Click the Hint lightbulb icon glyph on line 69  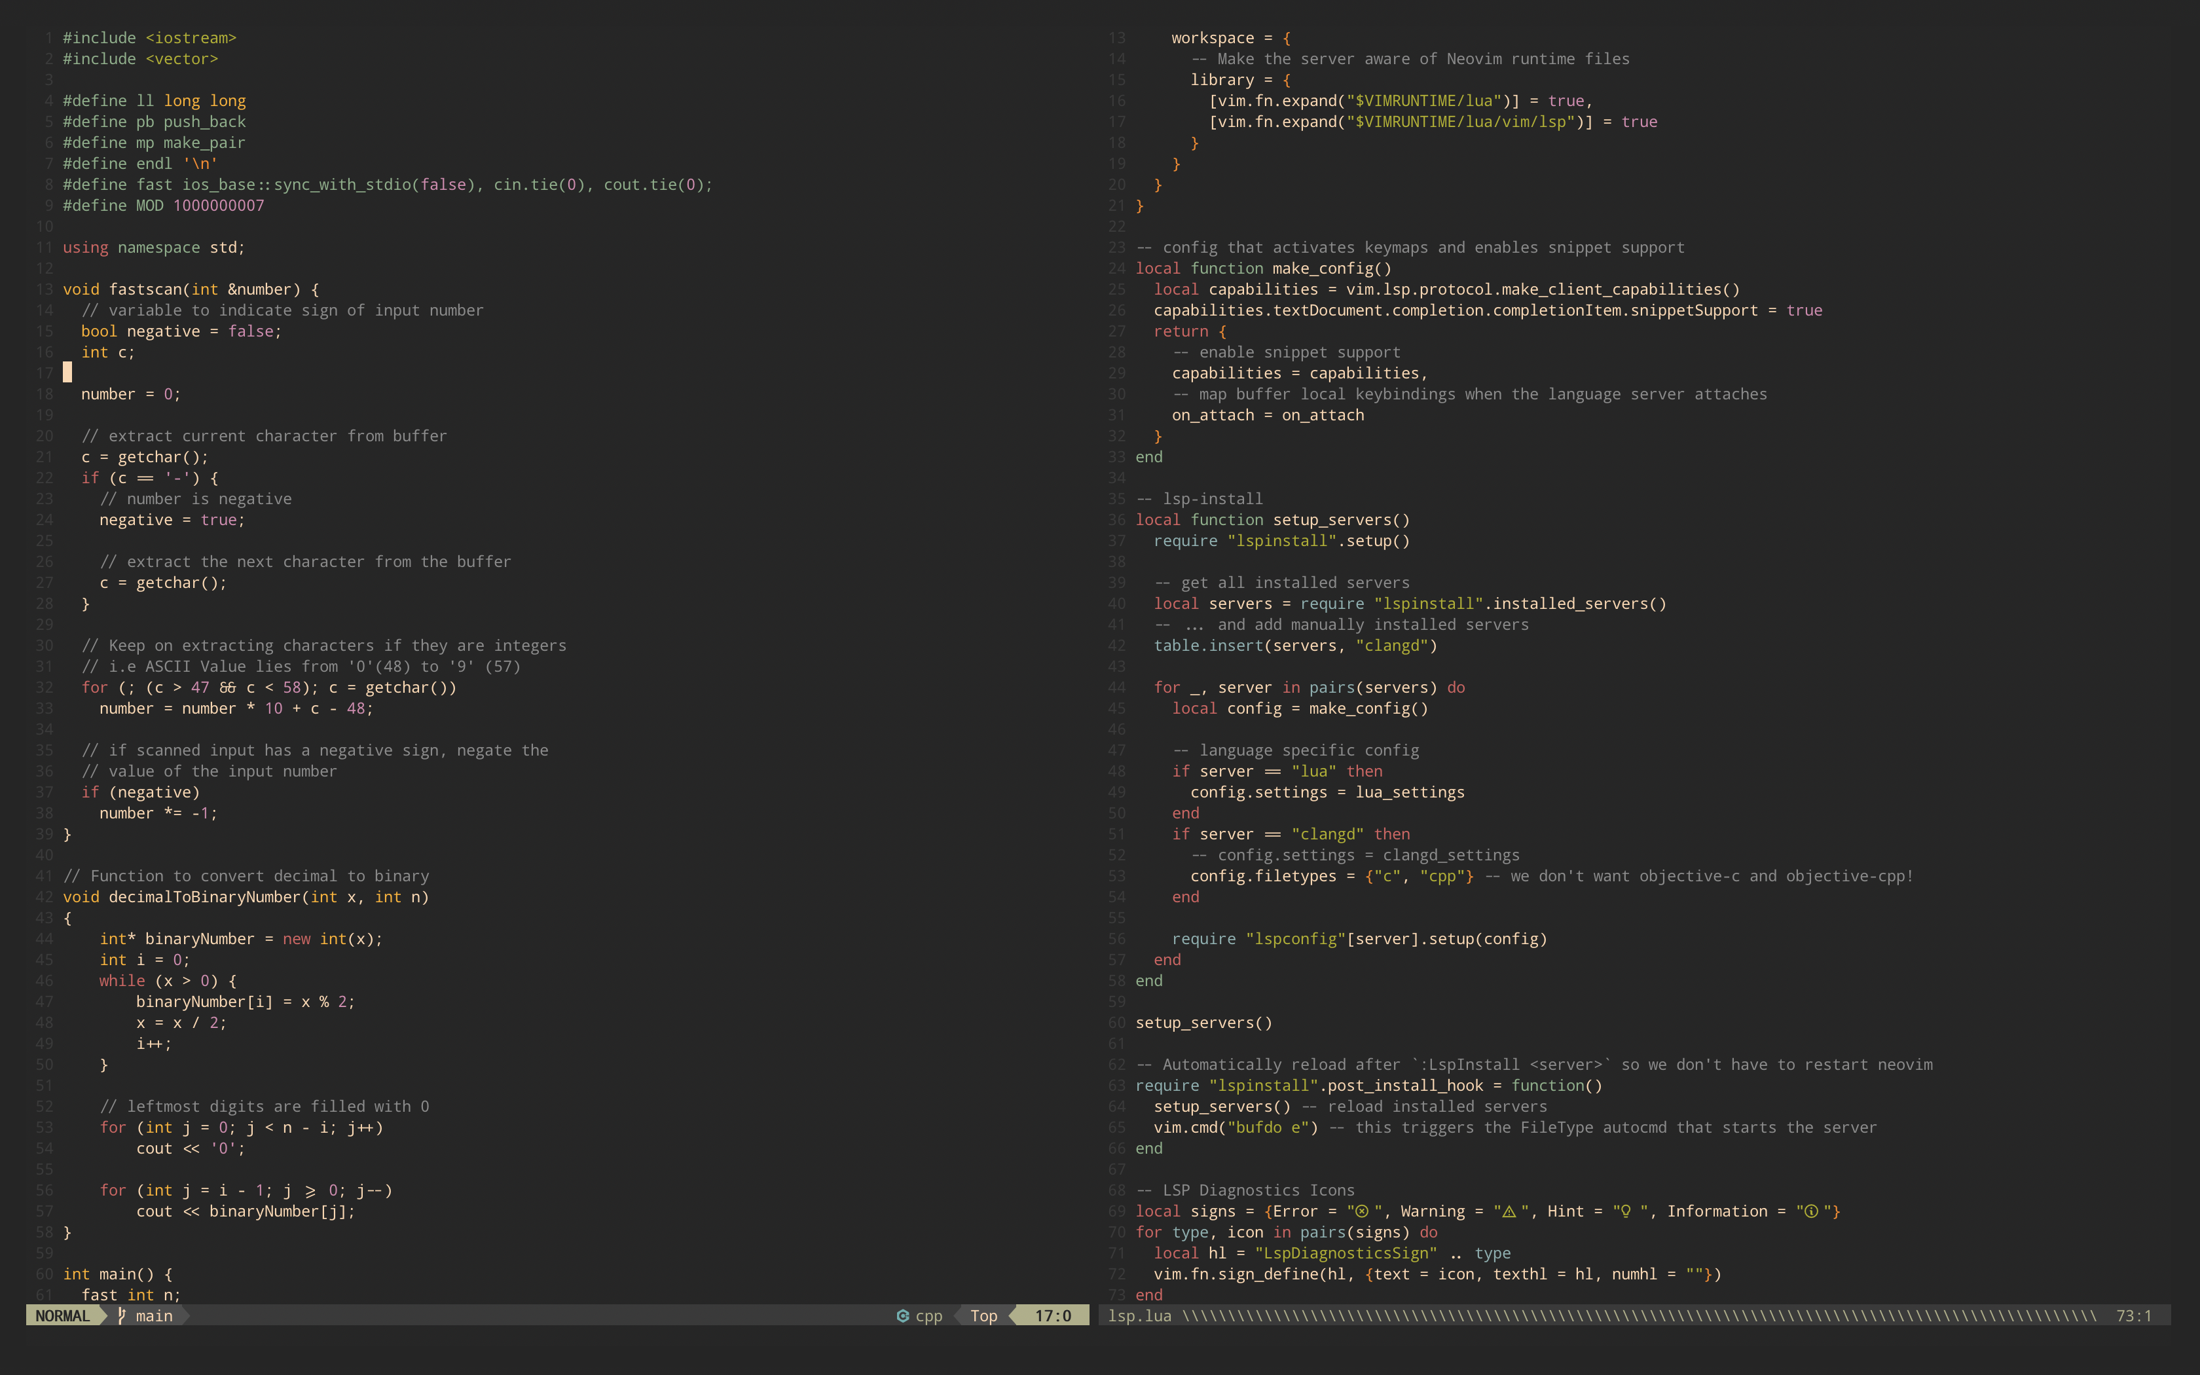1626,1211
